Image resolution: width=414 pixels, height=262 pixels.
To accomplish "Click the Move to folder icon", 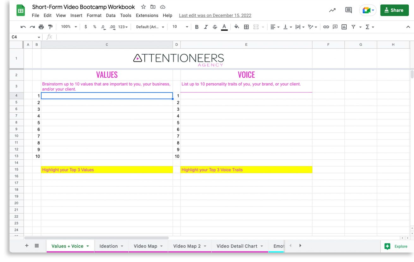I will click(x=153, y=7).
